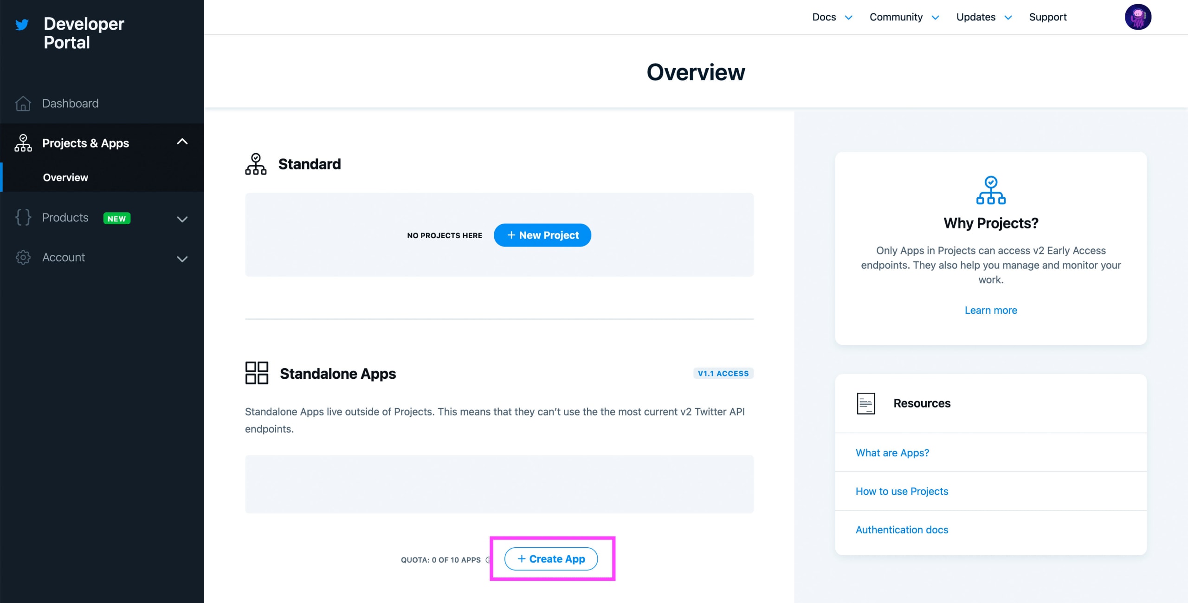Click the V1.1 ACCESS badge
The height and width of the screenshot is (603, 1188).
pos(723,373)
